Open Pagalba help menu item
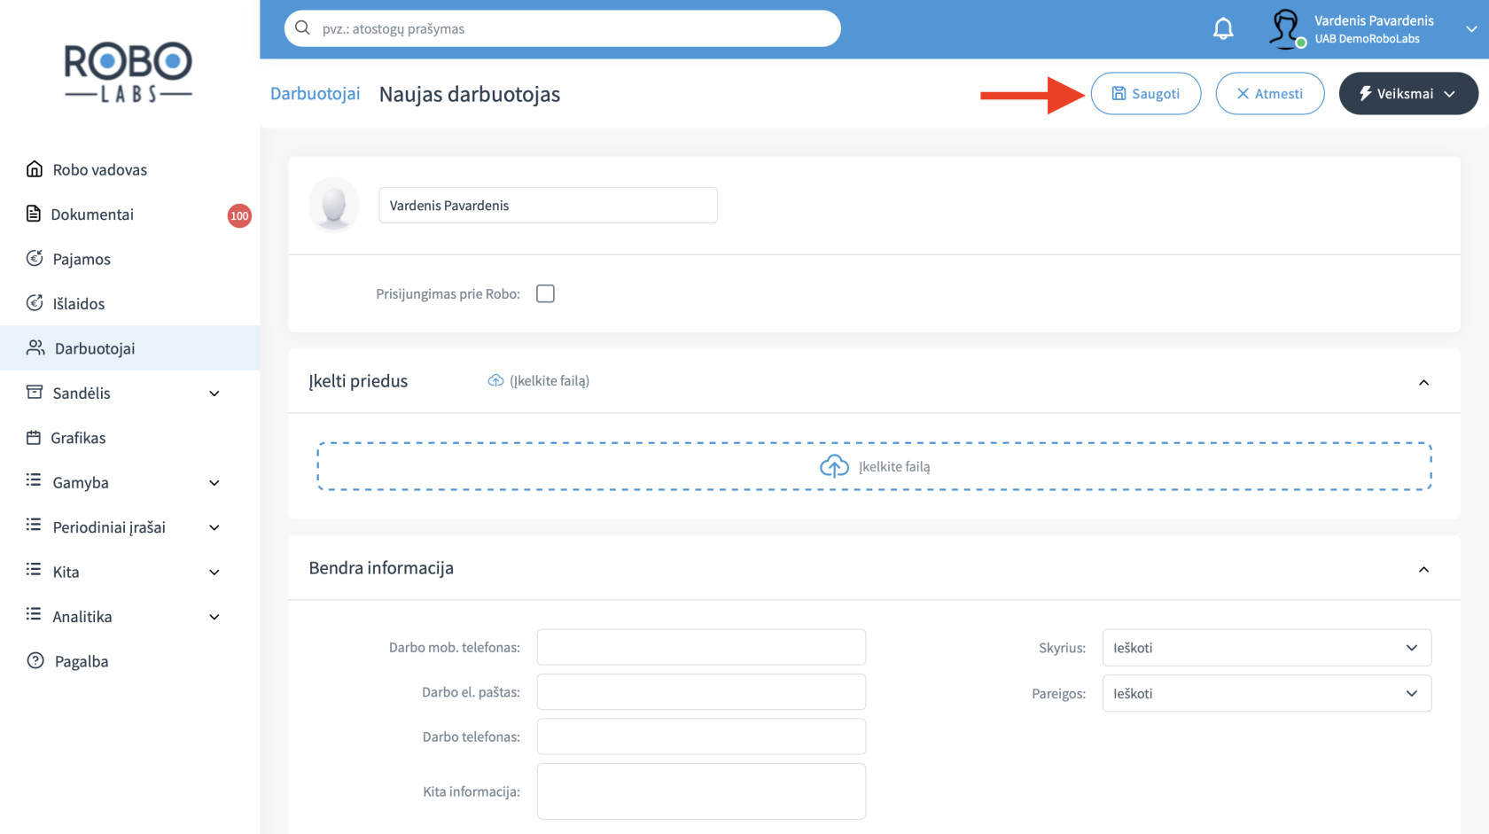The height and width of the screenshot is (834, 1489). [82, 661]
